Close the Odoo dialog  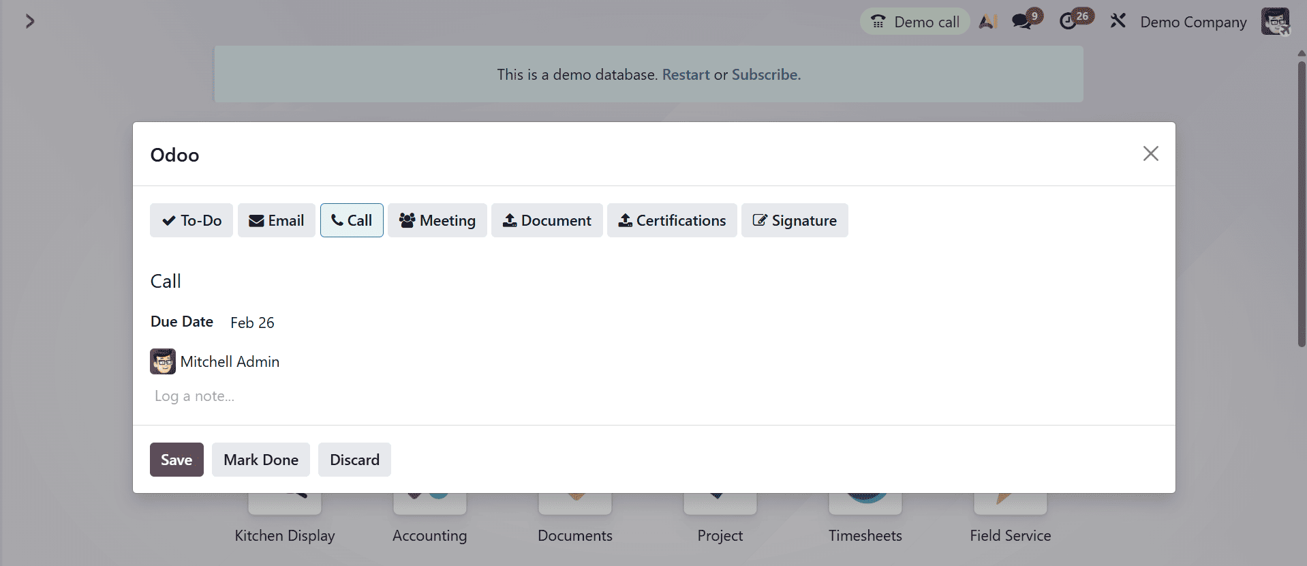[1150, 154]
